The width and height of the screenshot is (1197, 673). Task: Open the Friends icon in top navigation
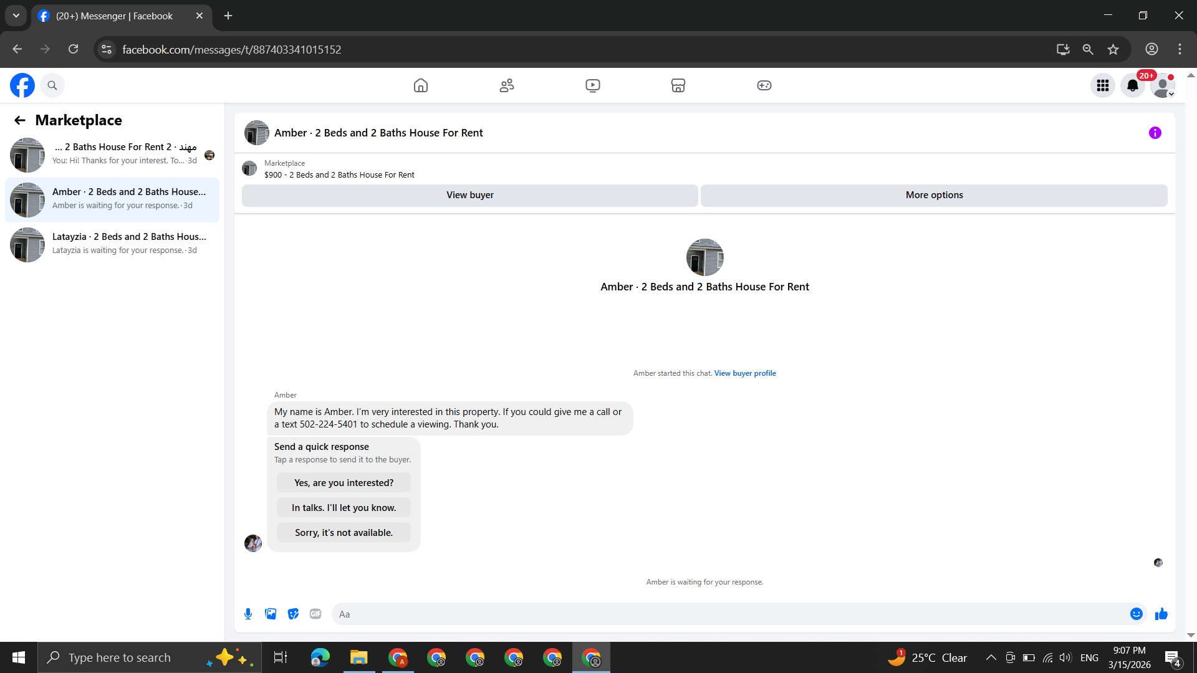click(507, 85)
